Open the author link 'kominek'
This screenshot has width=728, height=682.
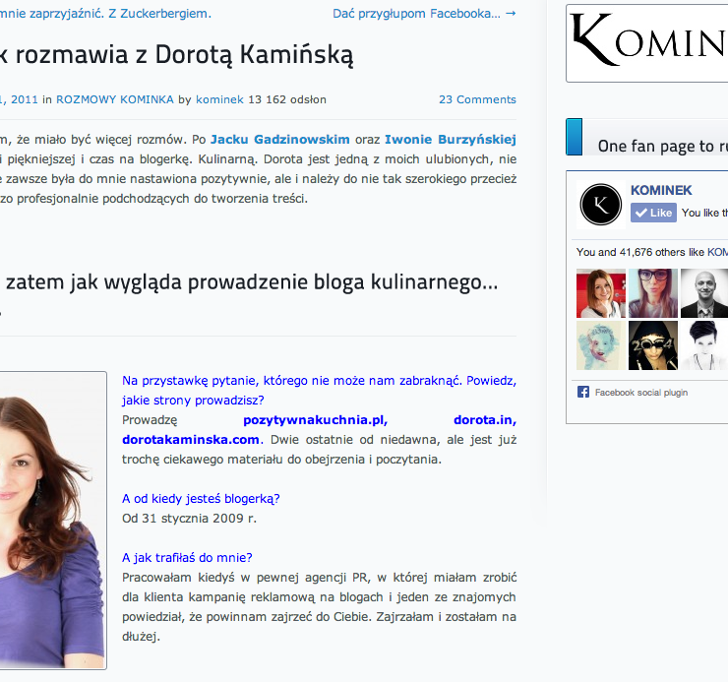point(219,99)
